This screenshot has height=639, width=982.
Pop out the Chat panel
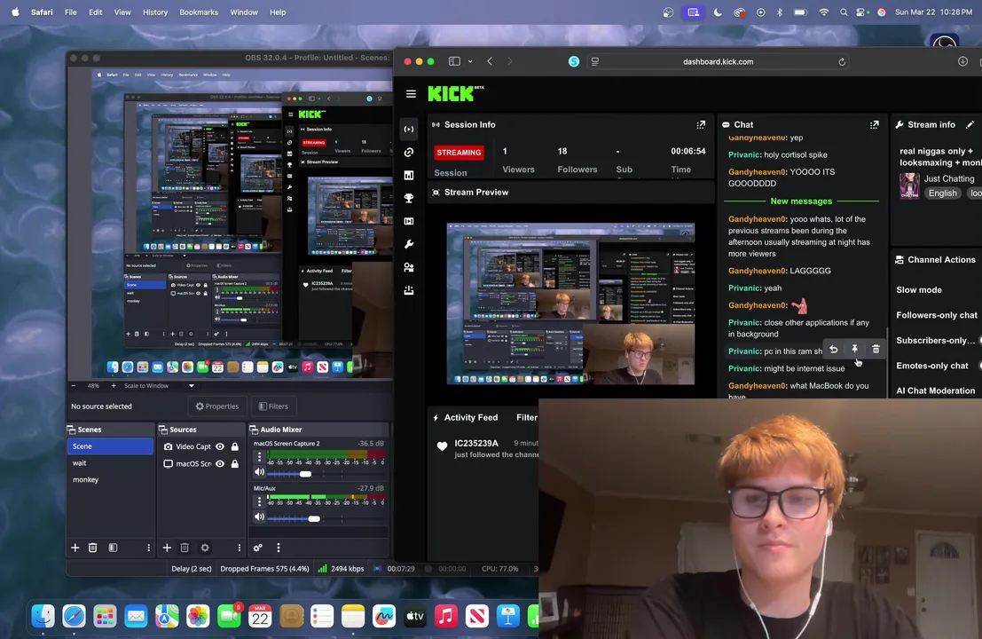(x=875, y=124)
